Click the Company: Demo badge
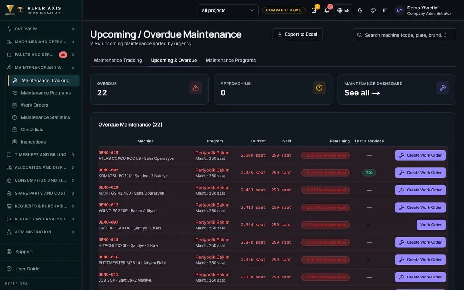Screen dimensions: 464x290 284,10
